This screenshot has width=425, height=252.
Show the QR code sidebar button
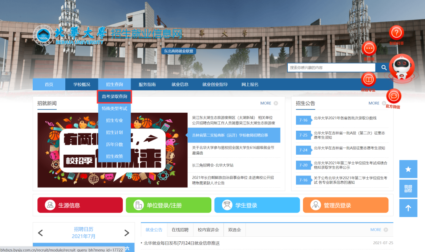pos(408,189)
